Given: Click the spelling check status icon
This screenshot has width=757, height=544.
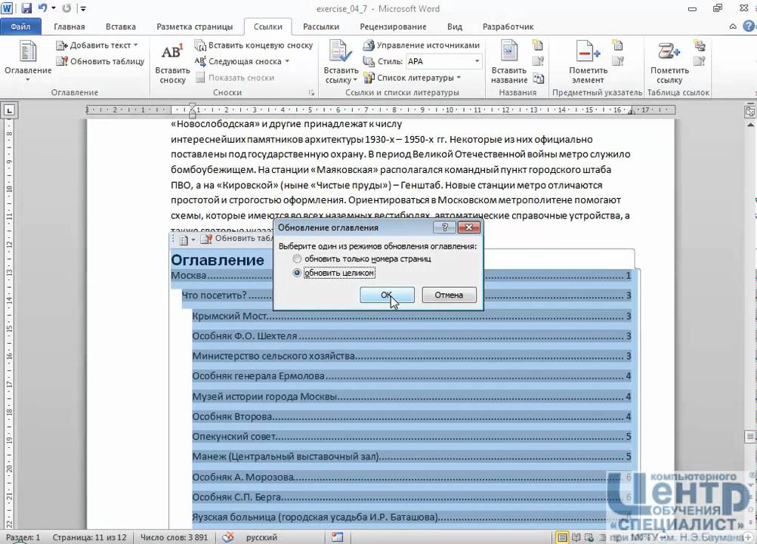Looking at the screenshot, I should [x=228, y=536].
